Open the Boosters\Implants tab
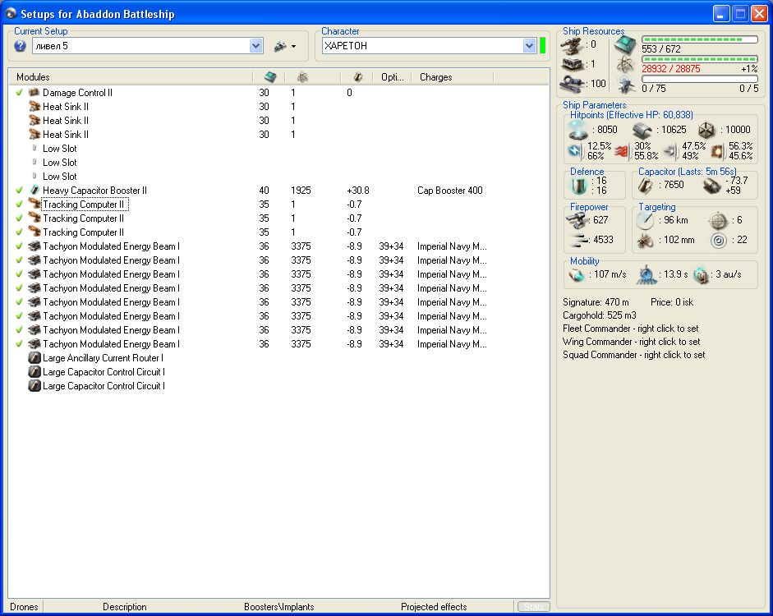The height and width of the screenshot is (616, 773). 279,607
